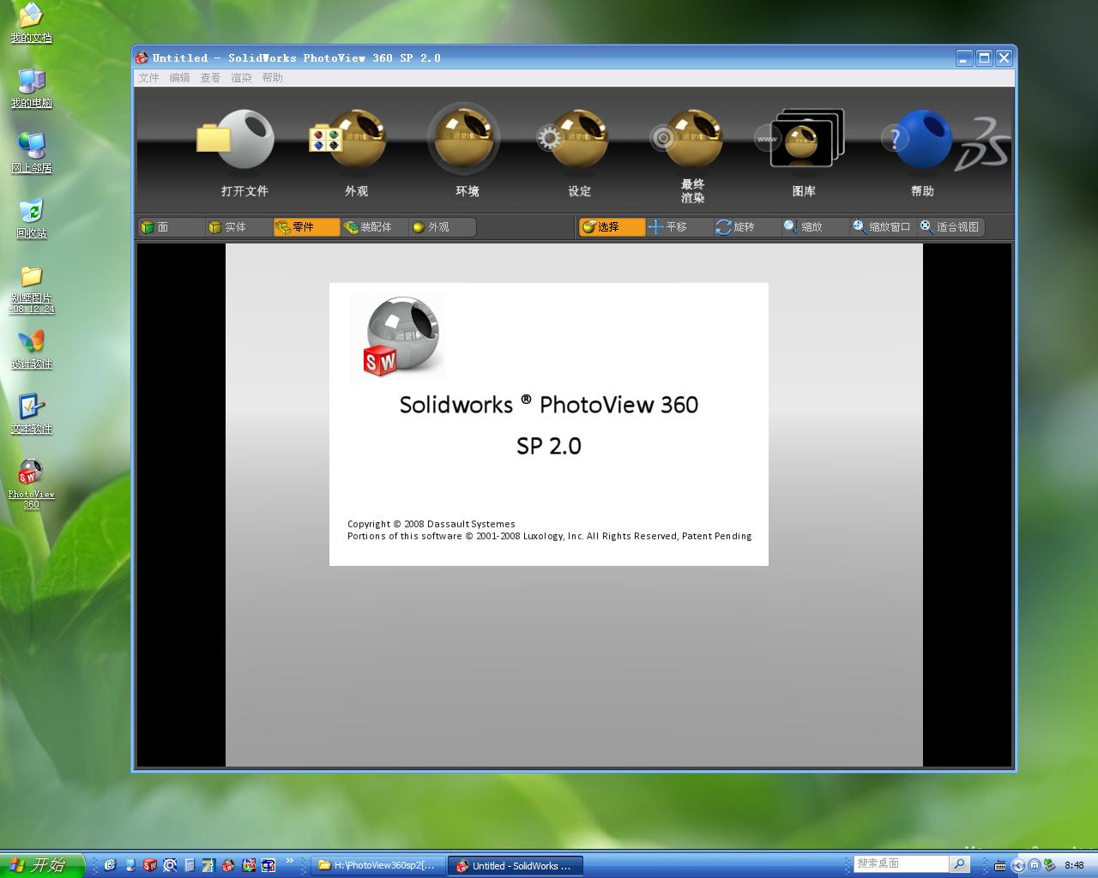Enable 面 (Face) selection mode

pyautogui.click(x=171, y=227)
